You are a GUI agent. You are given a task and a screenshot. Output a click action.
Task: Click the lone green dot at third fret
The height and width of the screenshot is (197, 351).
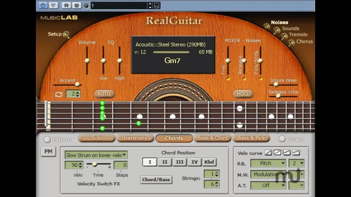(138, 123)
